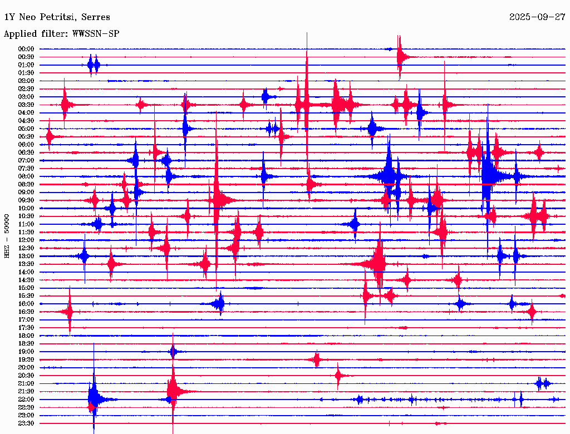Click the 14:00 time label
Screen dimensions: 570x434
click(26, 272)
